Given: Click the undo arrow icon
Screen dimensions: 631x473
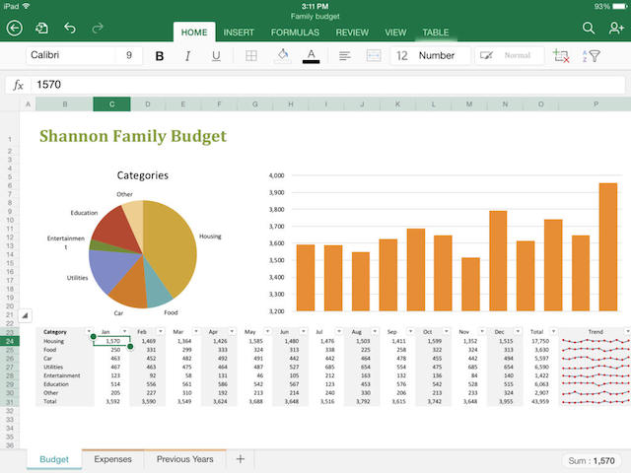Looking at the screenshot, I should 70,29.
